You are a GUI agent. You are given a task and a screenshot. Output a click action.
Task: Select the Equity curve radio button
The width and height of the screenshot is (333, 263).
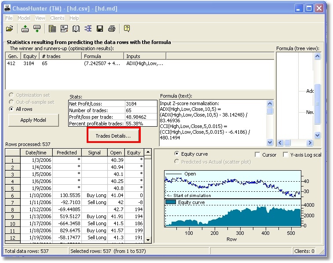click(x=176, y=153)
